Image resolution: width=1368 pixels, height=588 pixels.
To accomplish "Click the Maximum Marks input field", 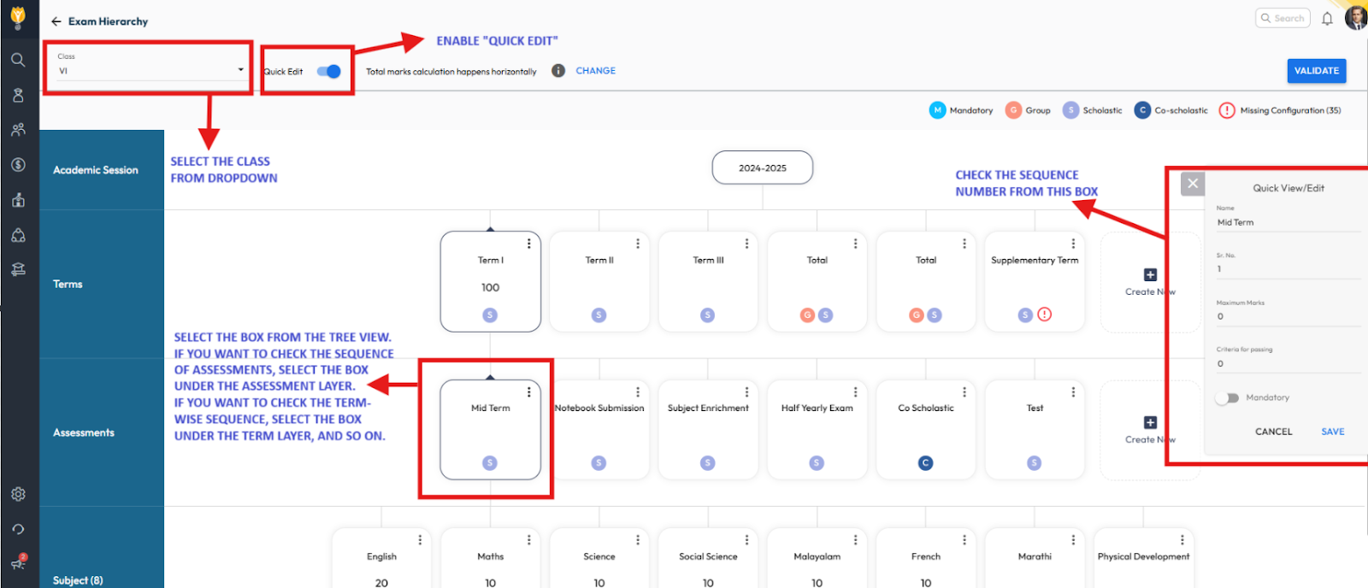I will (x=1287, y=316).
